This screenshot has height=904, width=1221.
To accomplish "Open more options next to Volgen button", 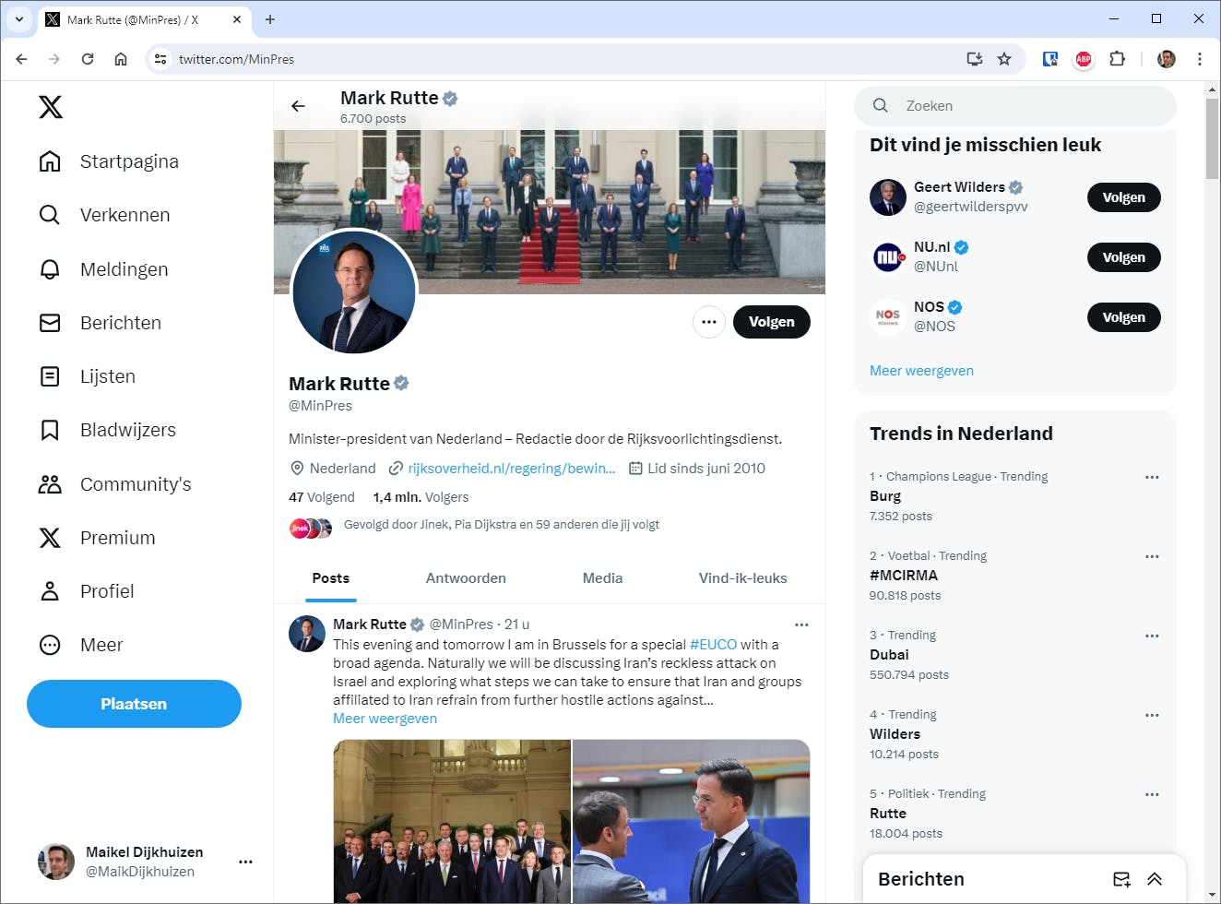I will pyautogui.click(x=709, y=322).
